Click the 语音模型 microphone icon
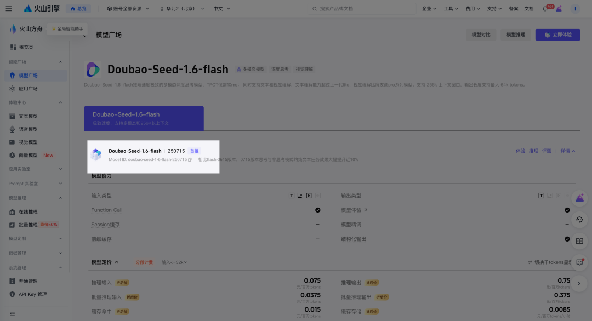 (x=12, y=129)
